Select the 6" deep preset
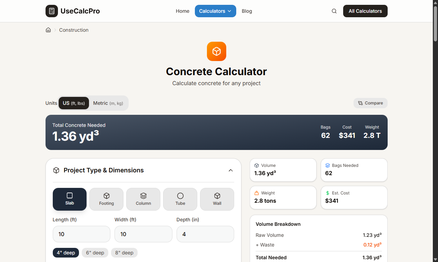 tap(95, 253)
